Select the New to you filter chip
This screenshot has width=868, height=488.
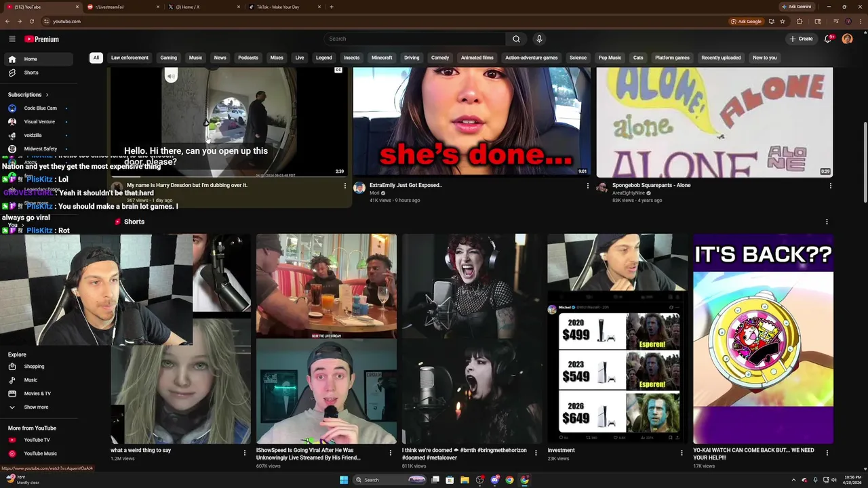[764, 58]
